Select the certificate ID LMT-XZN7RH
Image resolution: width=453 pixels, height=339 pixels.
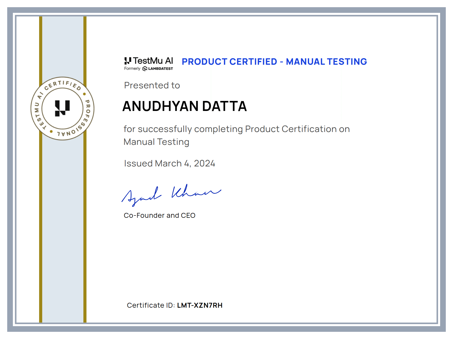tap(200, 305)
